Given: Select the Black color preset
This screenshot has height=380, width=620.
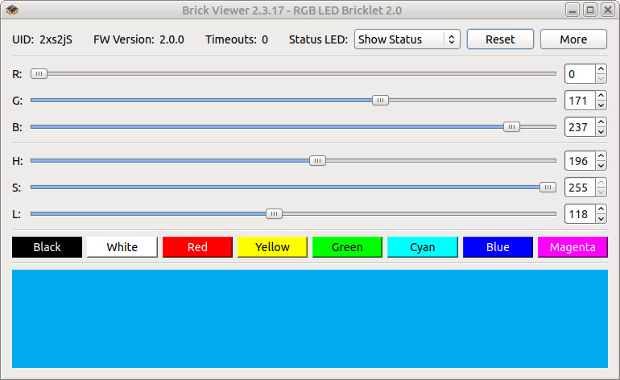Looking at the screenshot, I should [47, 247].
